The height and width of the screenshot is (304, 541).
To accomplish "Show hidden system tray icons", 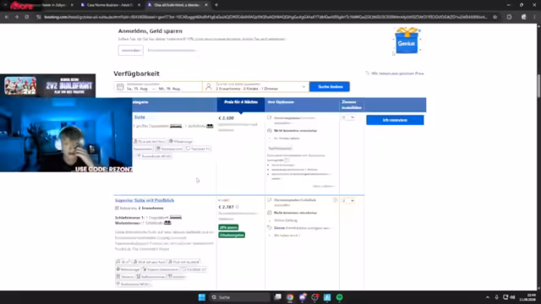I will (x=488, y=297).
